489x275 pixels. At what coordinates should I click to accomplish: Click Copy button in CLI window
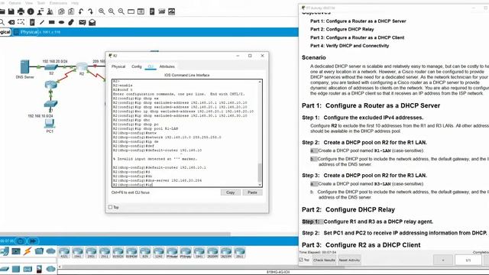231,192
